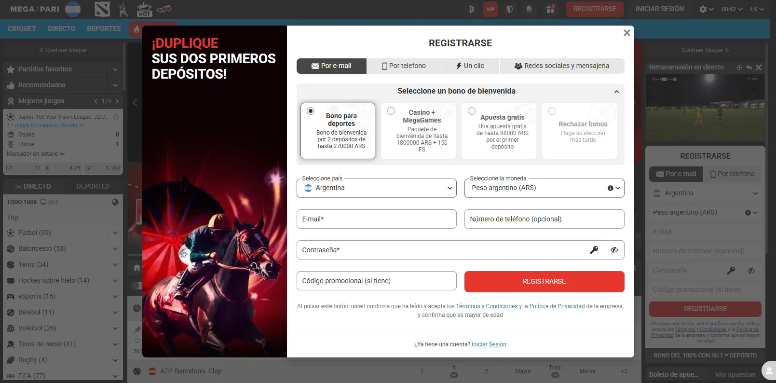
Task: Select the Por e-mail registration tab
Action: pyautogui.click(x=332, y=66)
